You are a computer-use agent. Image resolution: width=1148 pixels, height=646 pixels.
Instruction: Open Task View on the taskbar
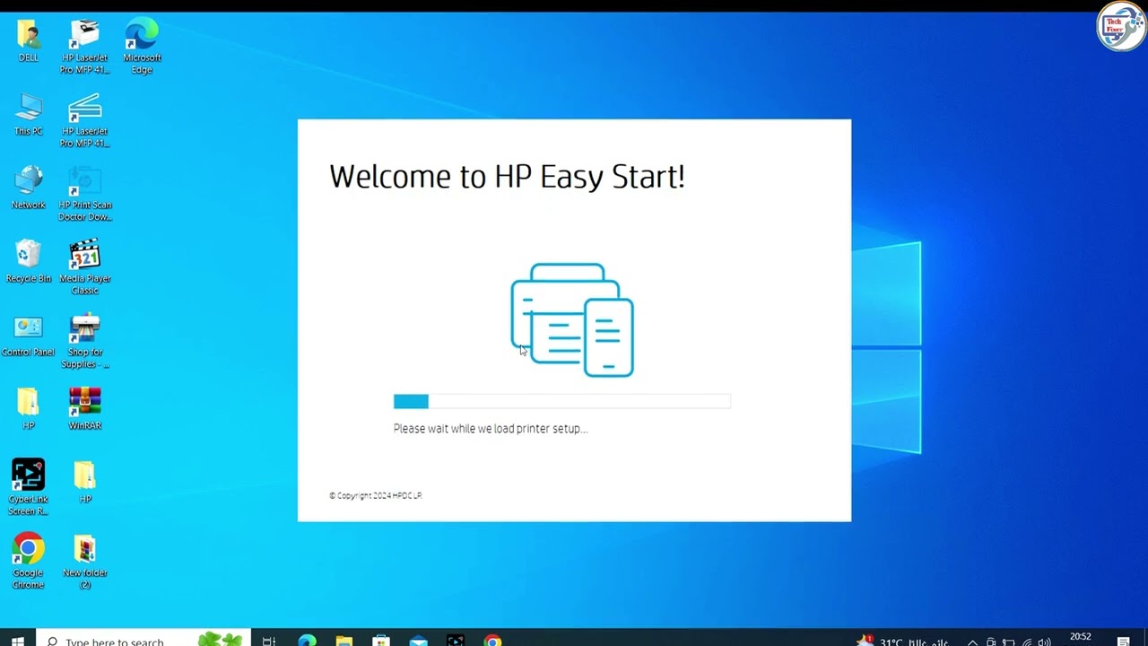click(x=269, y=640)
